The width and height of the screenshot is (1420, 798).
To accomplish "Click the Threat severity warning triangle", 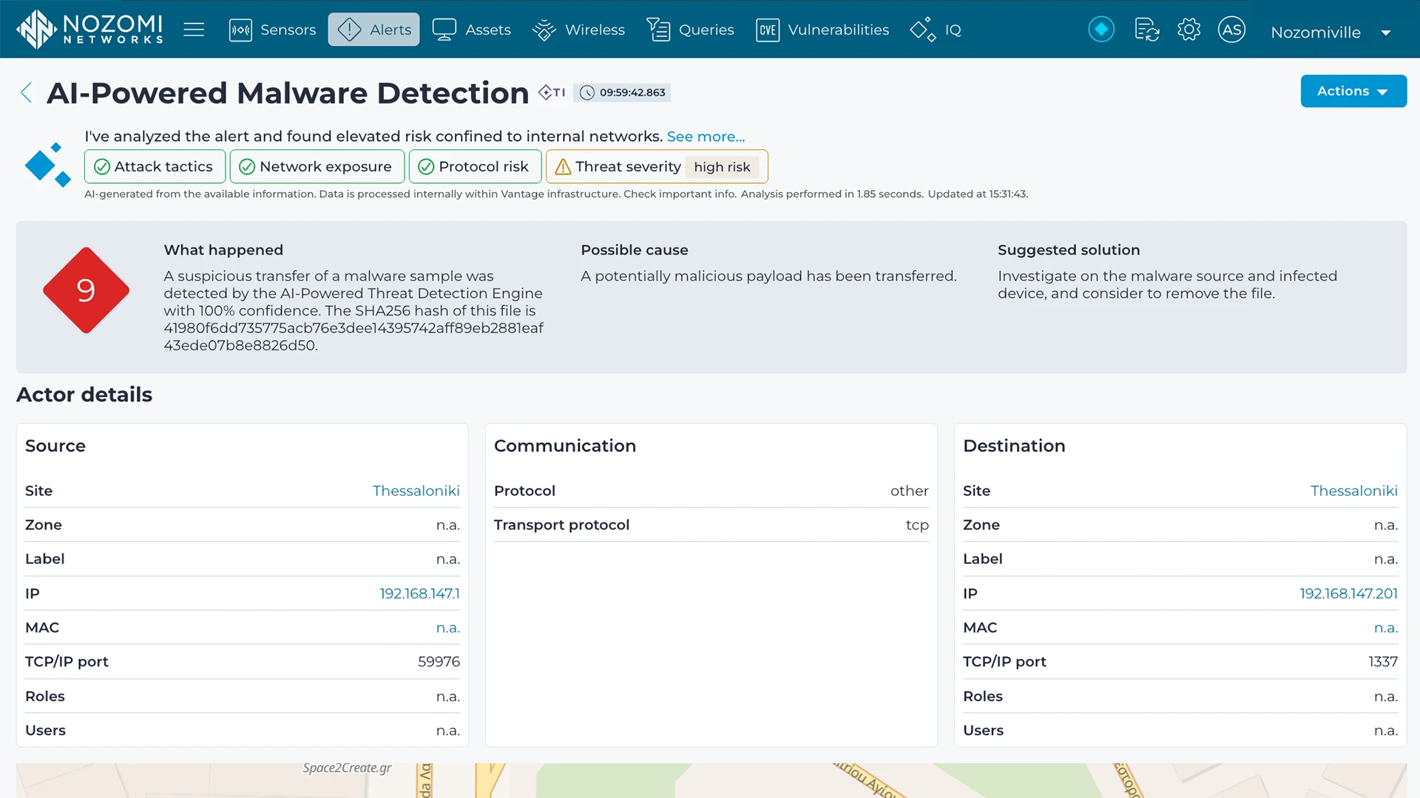I will pyautogui.click(x=563, y=167).
